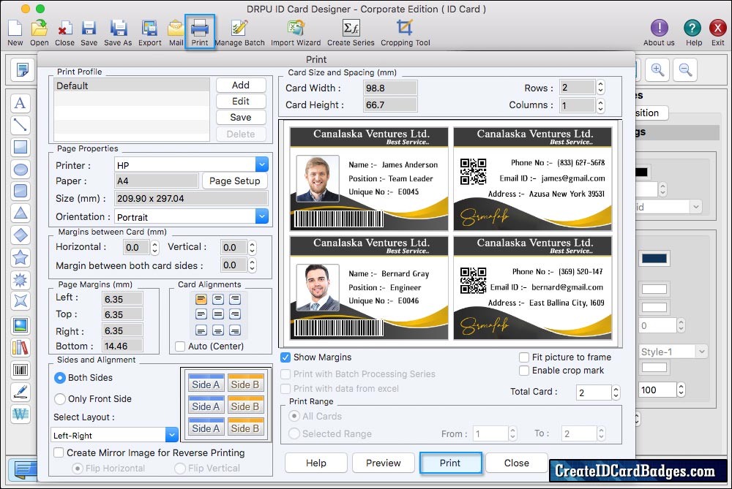Image resolution: width=732 pixels, height=489 pixels.
Task: Select the Triangle shape tool
Action: (20, 213)
